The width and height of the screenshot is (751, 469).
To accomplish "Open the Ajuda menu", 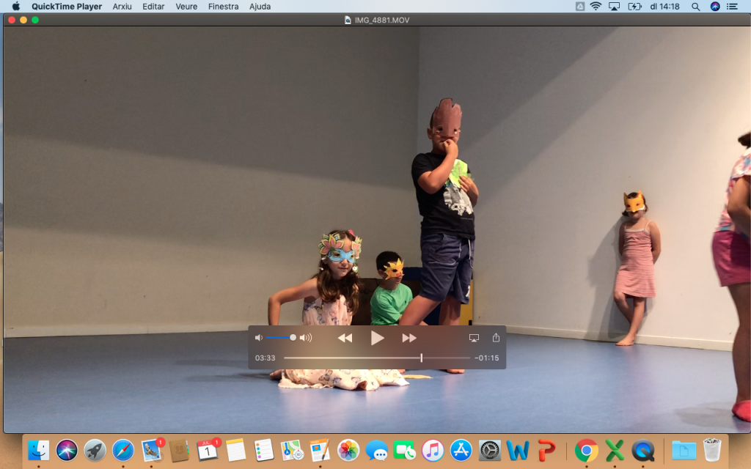I will [x=260, y=7].
